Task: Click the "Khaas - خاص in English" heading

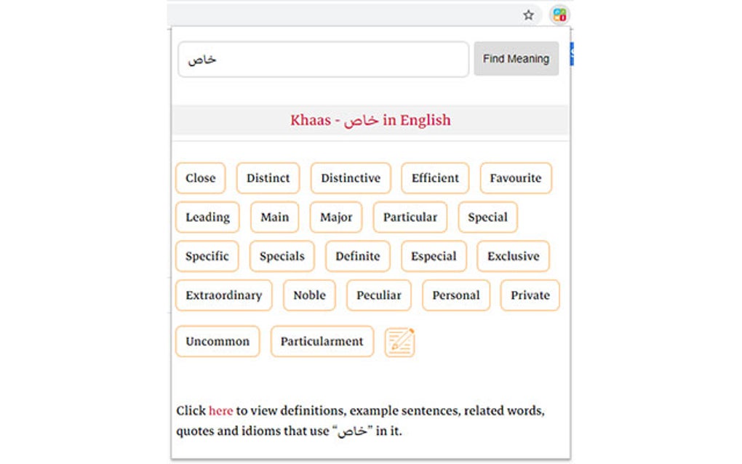Action: pyautogui.click(x=370, y=120)
